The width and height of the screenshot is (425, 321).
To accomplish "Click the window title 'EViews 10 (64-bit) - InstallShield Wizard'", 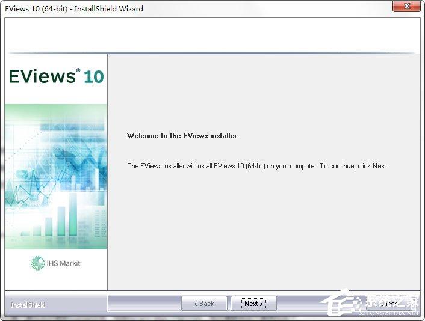I will [74, 8].
